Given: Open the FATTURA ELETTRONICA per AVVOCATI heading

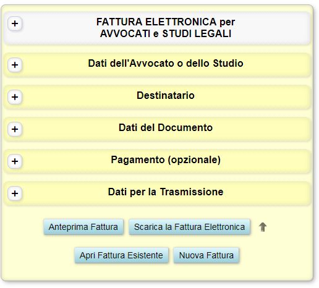Looking at the screenshot, I should (157, 28).
